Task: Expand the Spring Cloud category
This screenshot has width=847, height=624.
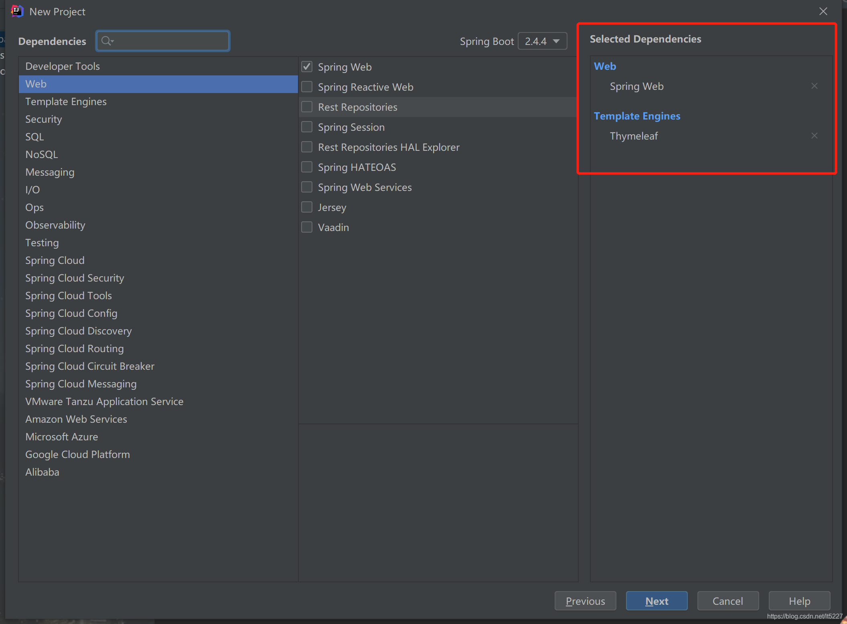Action: [55, 260]
